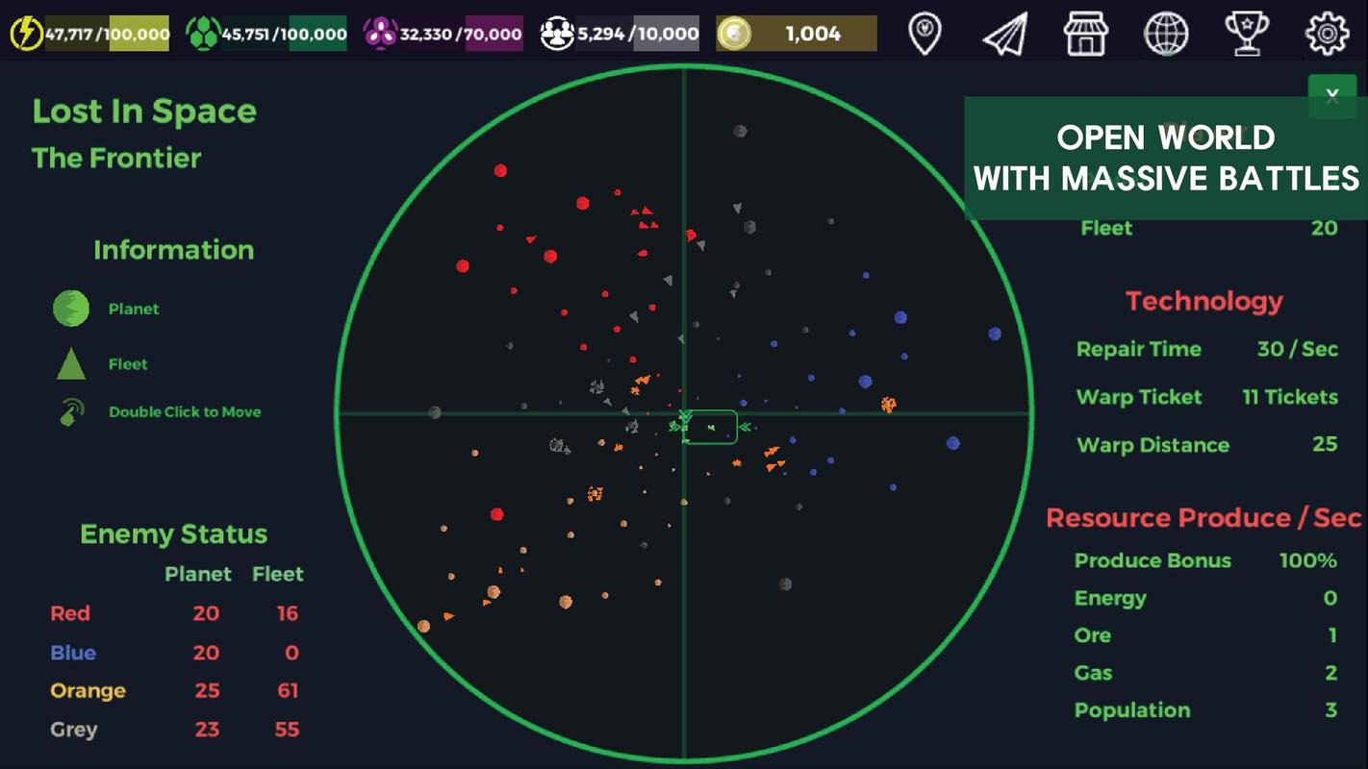
Task: Open the globe world view icon
Action: (x=1165, y=34)
